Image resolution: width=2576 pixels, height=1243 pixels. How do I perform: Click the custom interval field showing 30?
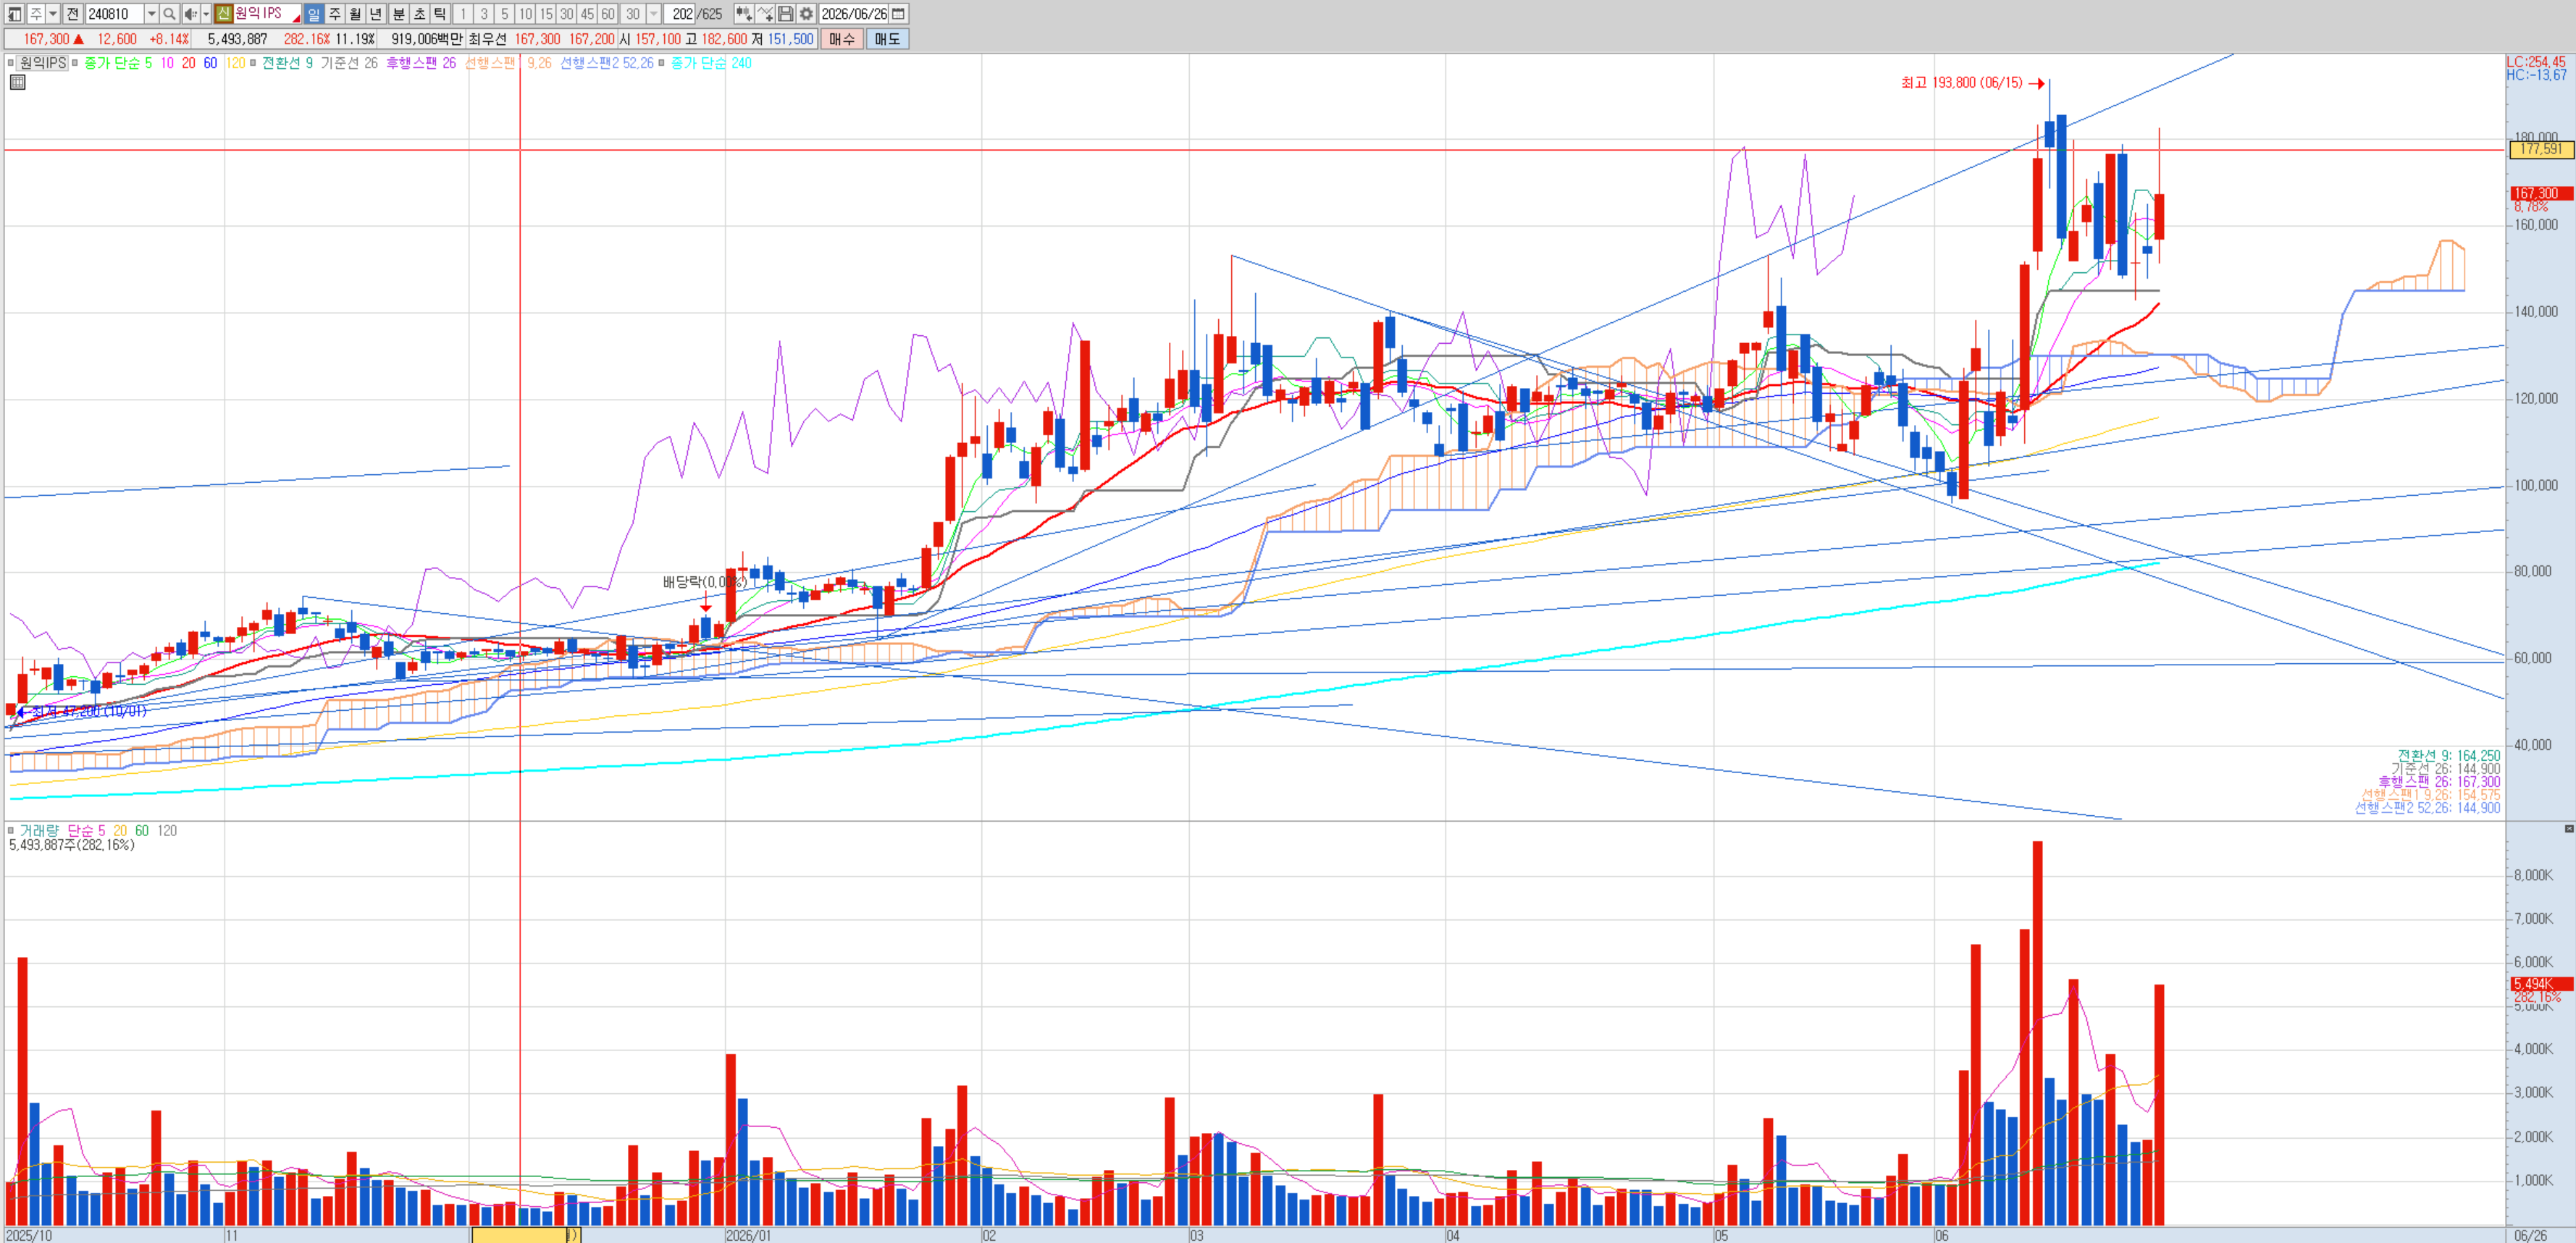(x=633, y=14)
